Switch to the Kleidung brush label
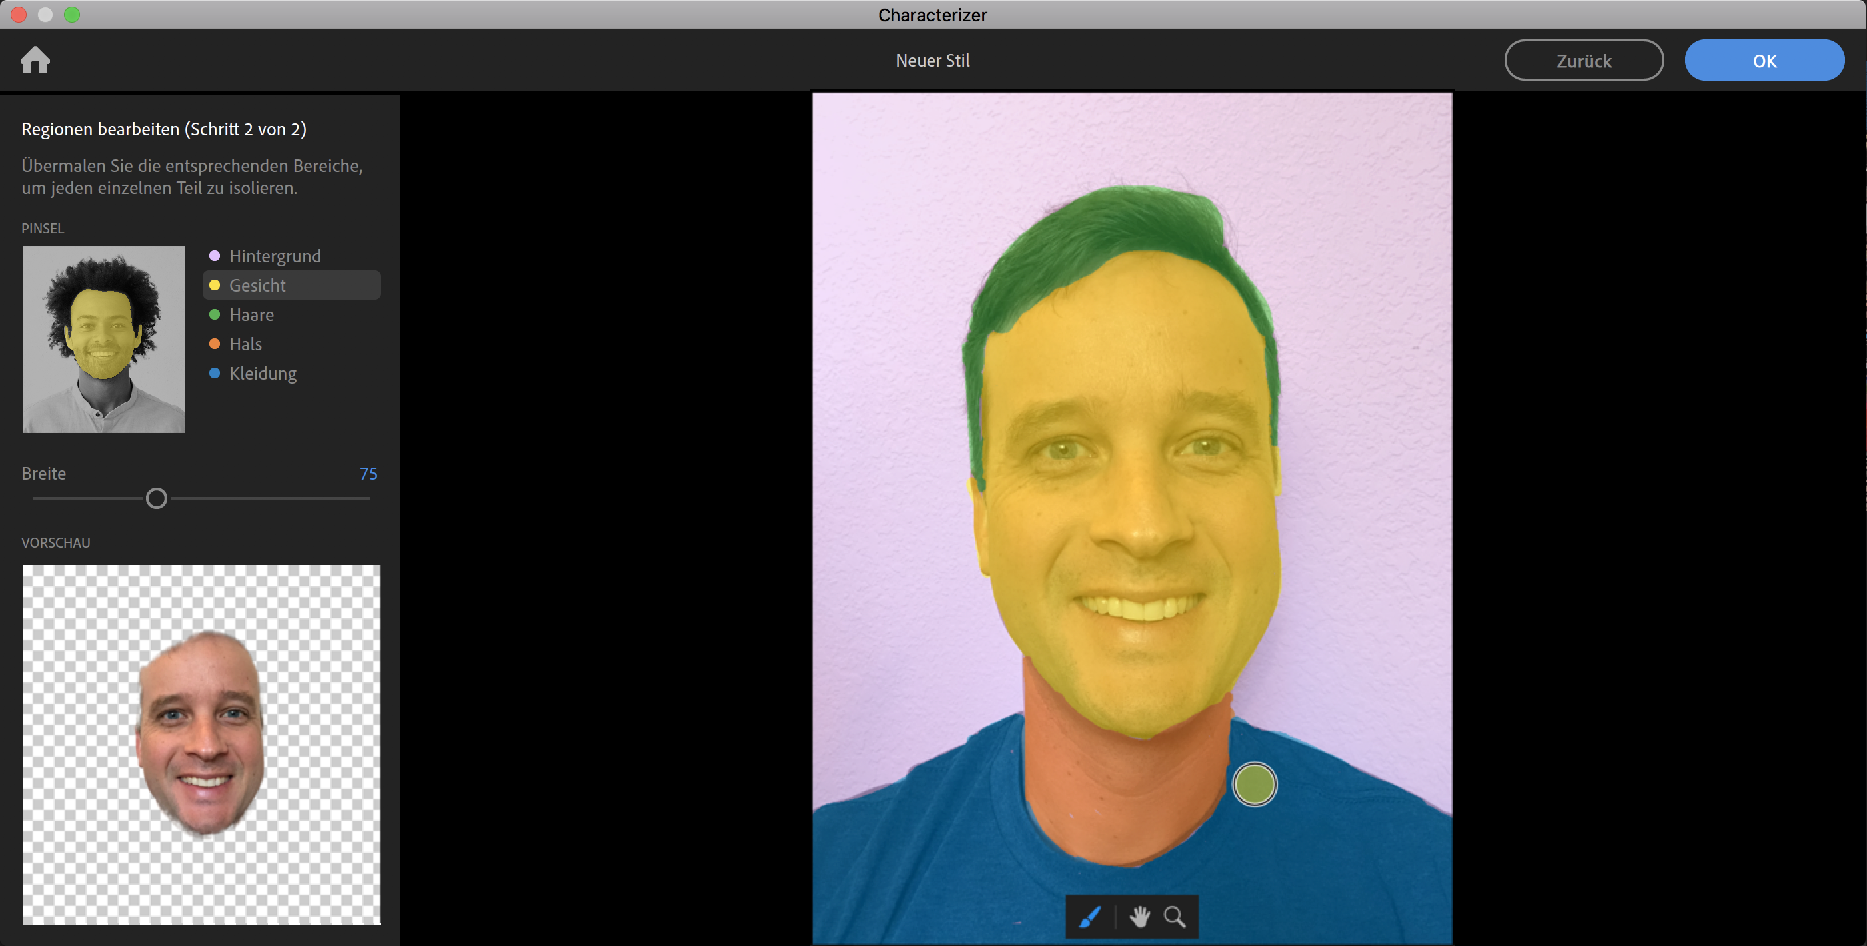 point(263,373)
